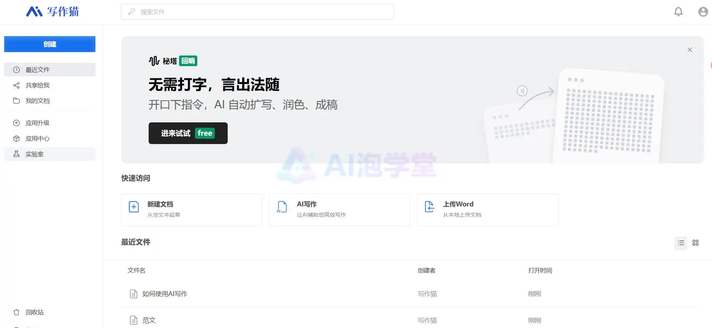This screenshot has height=328, width=712.
Task: Click the 上传Word upload icon
Action: point(429,207)
